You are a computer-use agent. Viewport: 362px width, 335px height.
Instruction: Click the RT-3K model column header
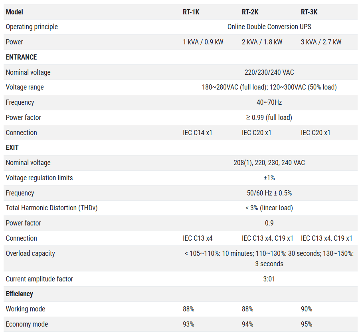[309, 12]
